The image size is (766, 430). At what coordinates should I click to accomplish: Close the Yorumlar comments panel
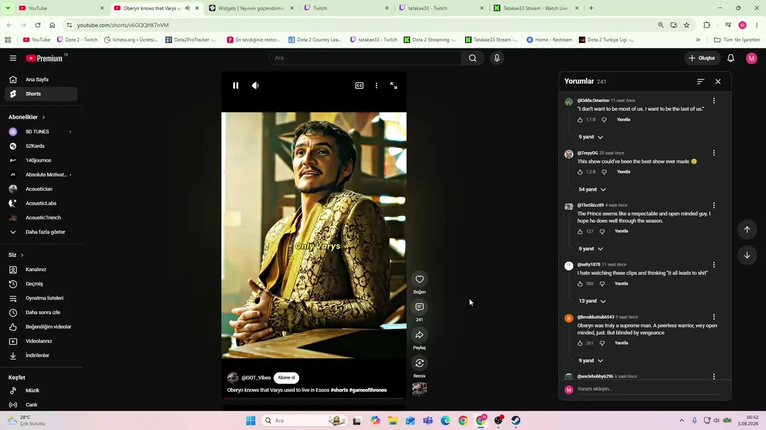point(718,81)
